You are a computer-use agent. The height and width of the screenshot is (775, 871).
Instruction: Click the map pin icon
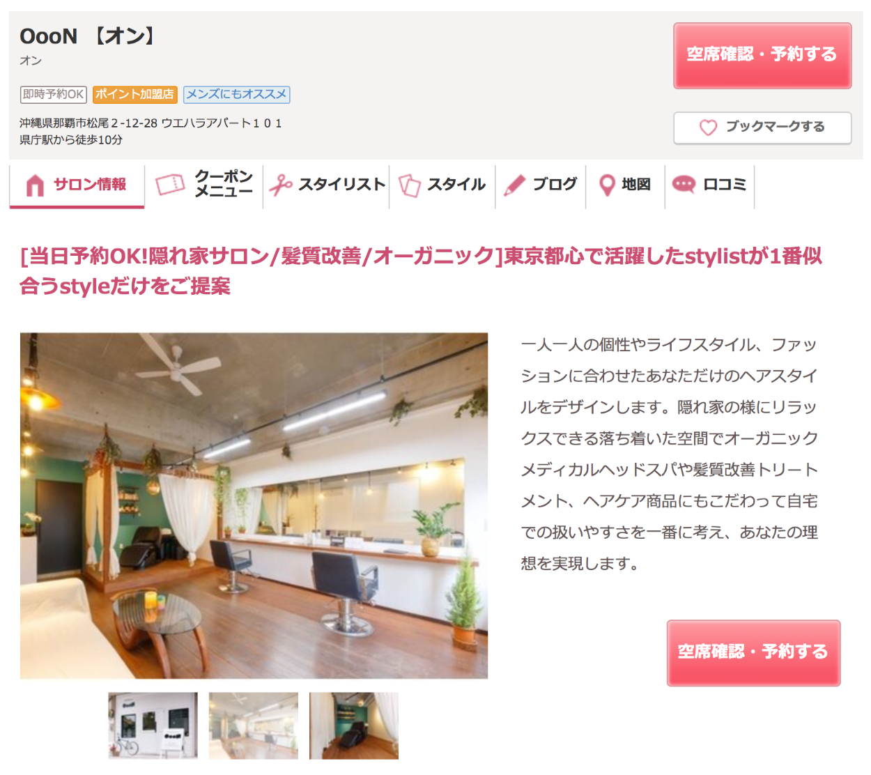tap(608, 185)
